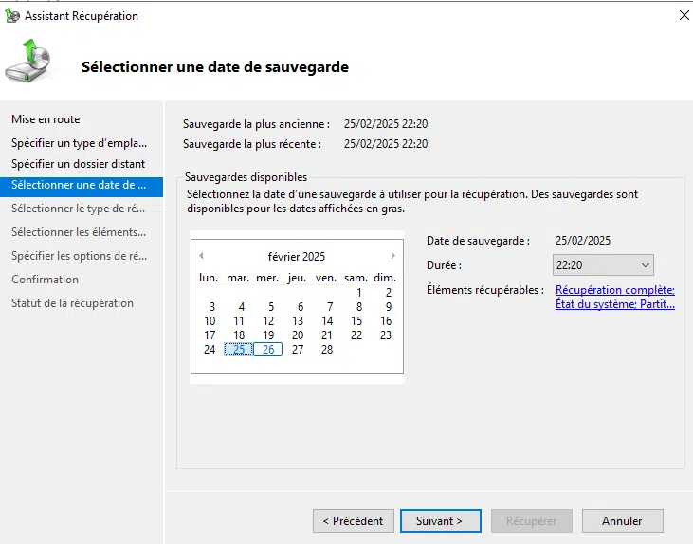Viewport: 693px width, 544px height.
Task: Click the small title bar app icon
Action: [x=12, y=16]
